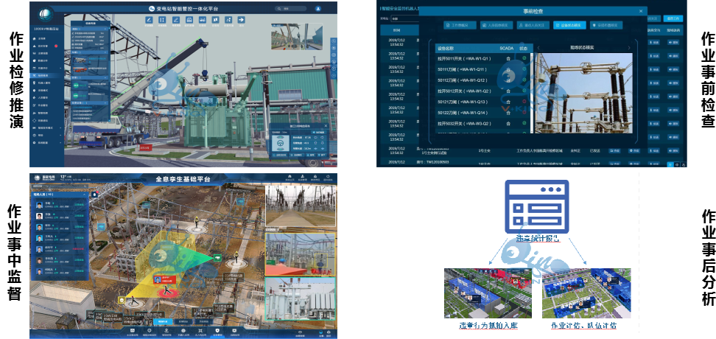The image size is (716, 339).
Task: Click the red status indicator for the 50121刀闸 row
Action: (x=524, y=102)
